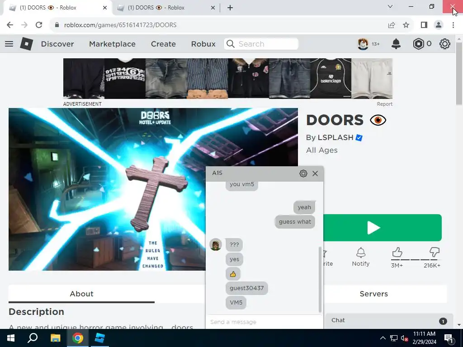Image resolution: width=463 pixels, height=347 pixels.
Task: Select the first DOORS Roblox tab
Action: pos(57,8)
